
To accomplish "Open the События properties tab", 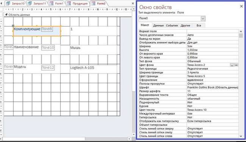I will [x=172, y=25].
